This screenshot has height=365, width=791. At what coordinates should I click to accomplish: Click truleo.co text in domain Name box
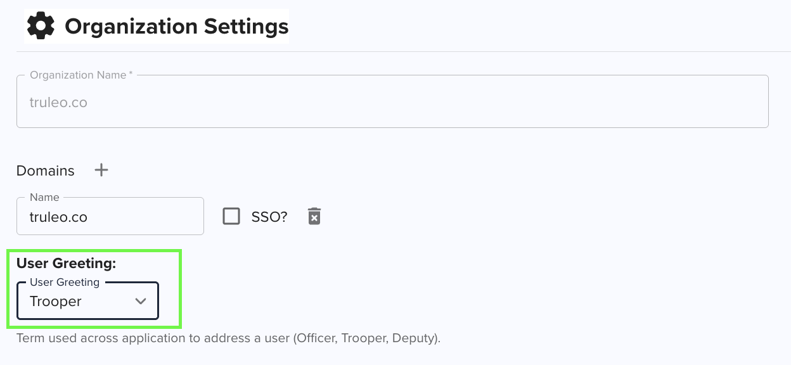click(x=58, y=217)
